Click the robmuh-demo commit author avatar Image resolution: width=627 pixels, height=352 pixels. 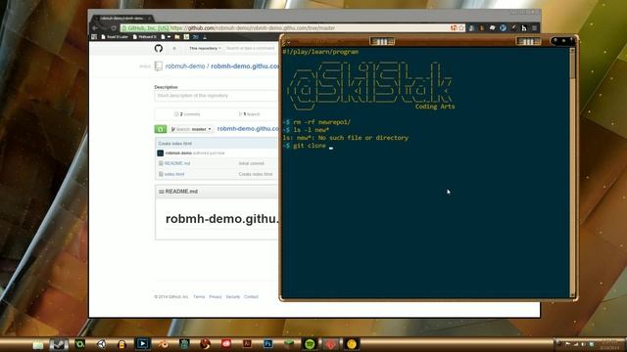(x=161, y=153)
